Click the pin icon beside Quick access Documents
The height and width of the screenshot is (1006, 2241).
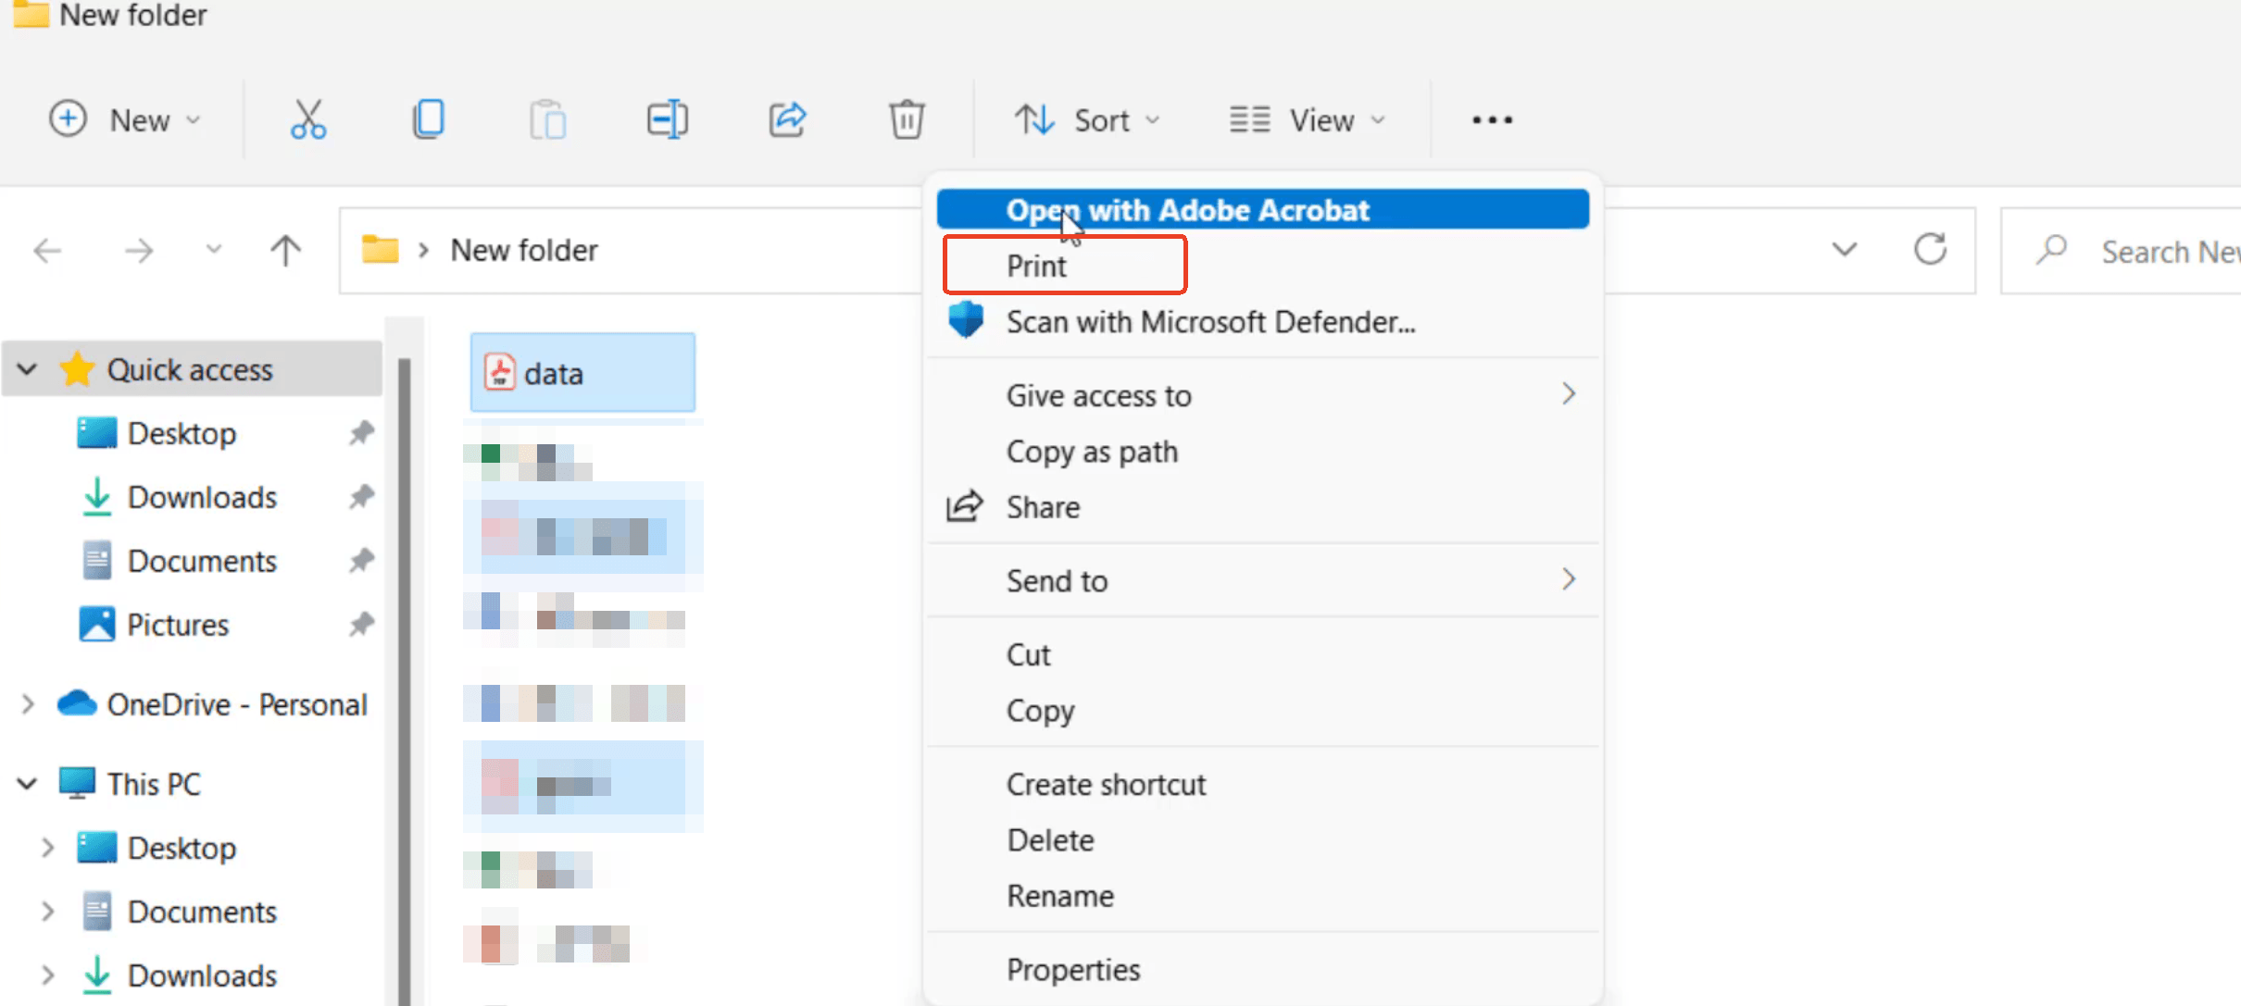(x=361, y=560)
